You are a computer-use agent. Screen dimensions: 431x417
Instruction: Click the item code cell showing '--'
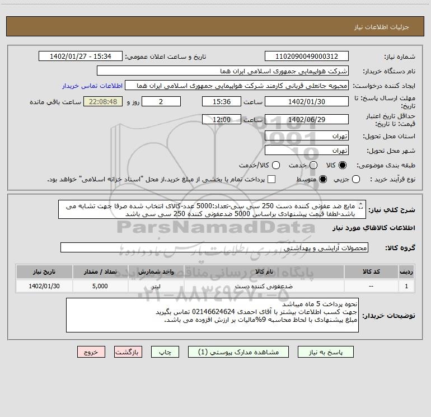click(371, 286)
